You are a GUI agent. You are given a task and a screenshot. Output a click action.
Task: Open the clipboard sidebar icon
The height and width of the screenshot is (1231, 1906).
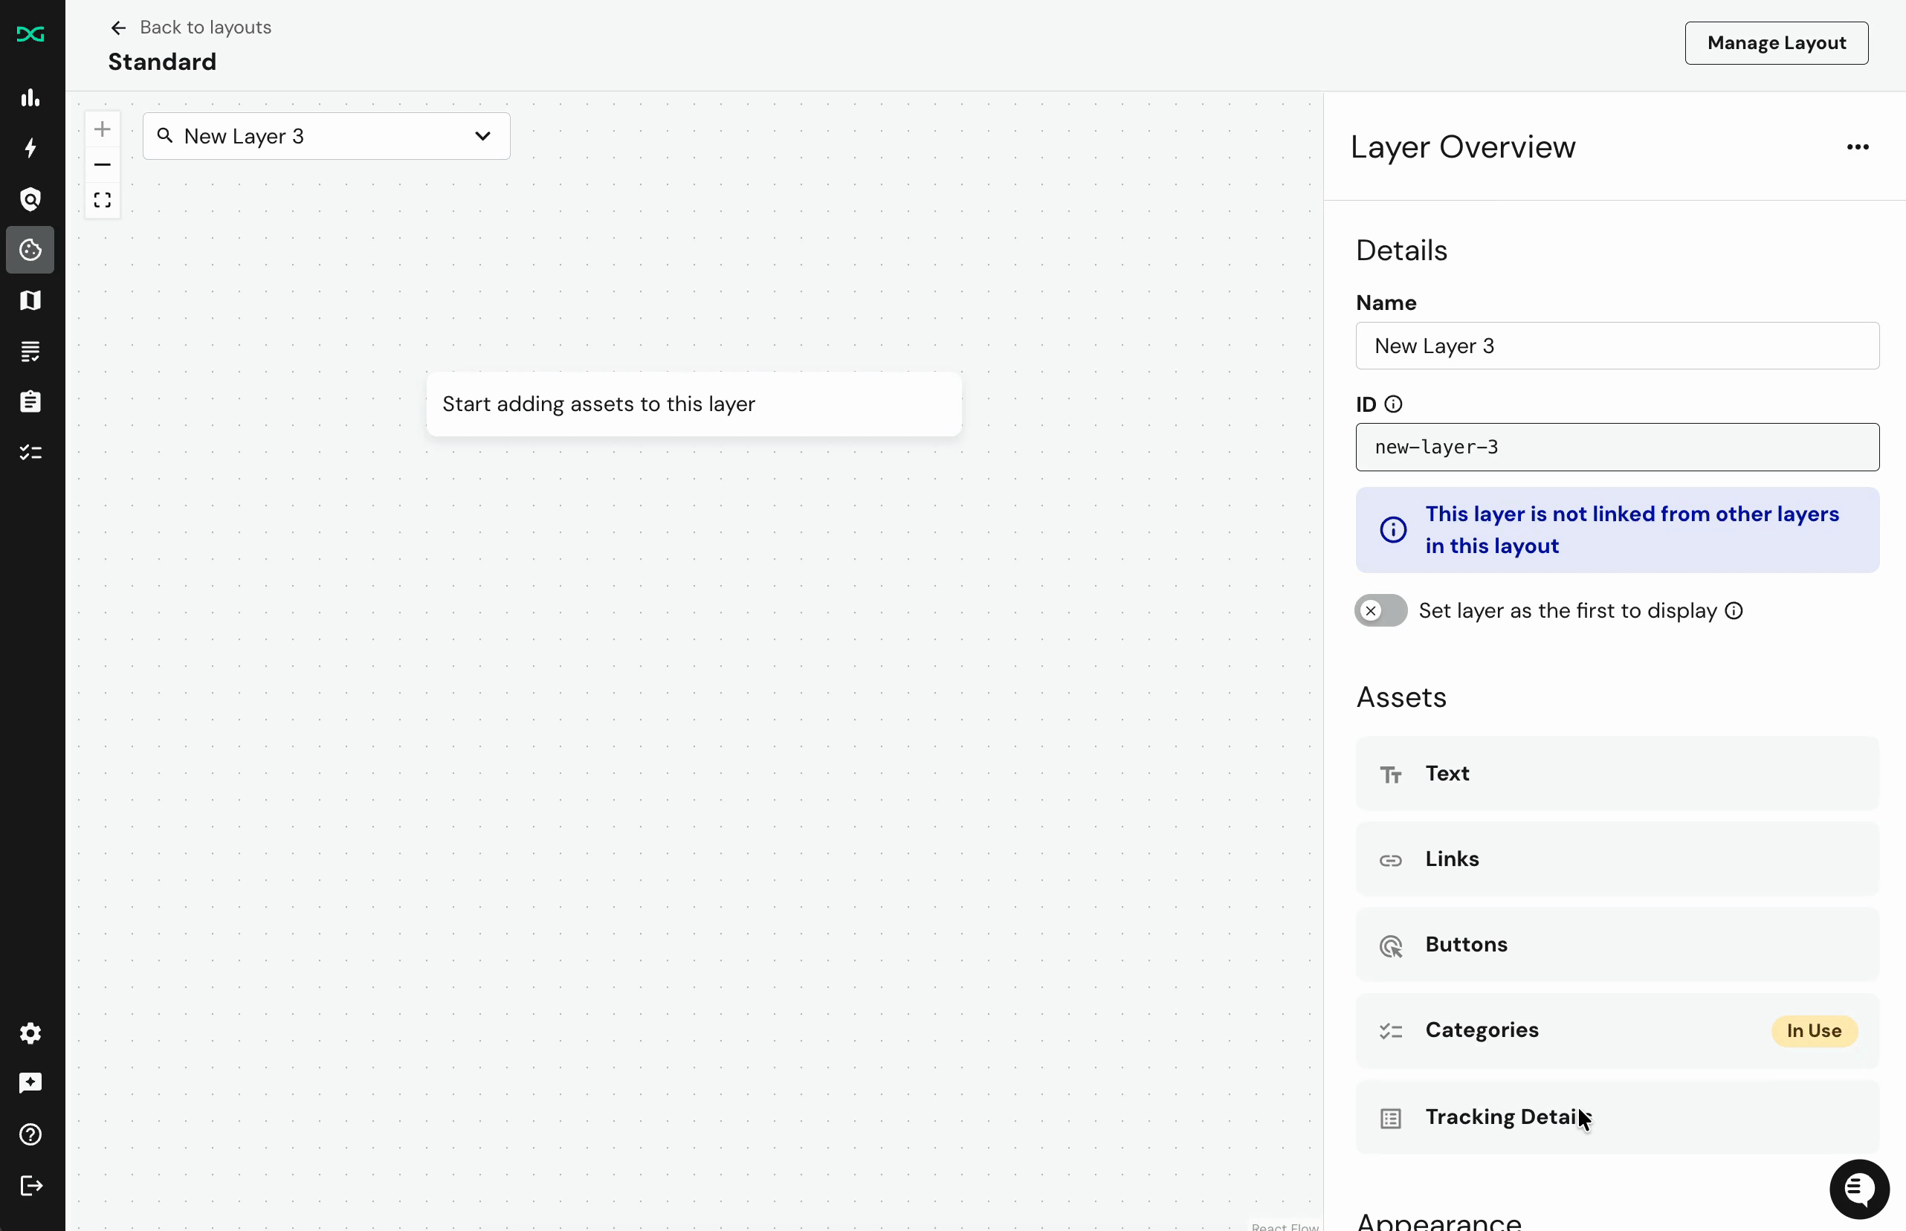pyautogui.click(x=30, y=401)
